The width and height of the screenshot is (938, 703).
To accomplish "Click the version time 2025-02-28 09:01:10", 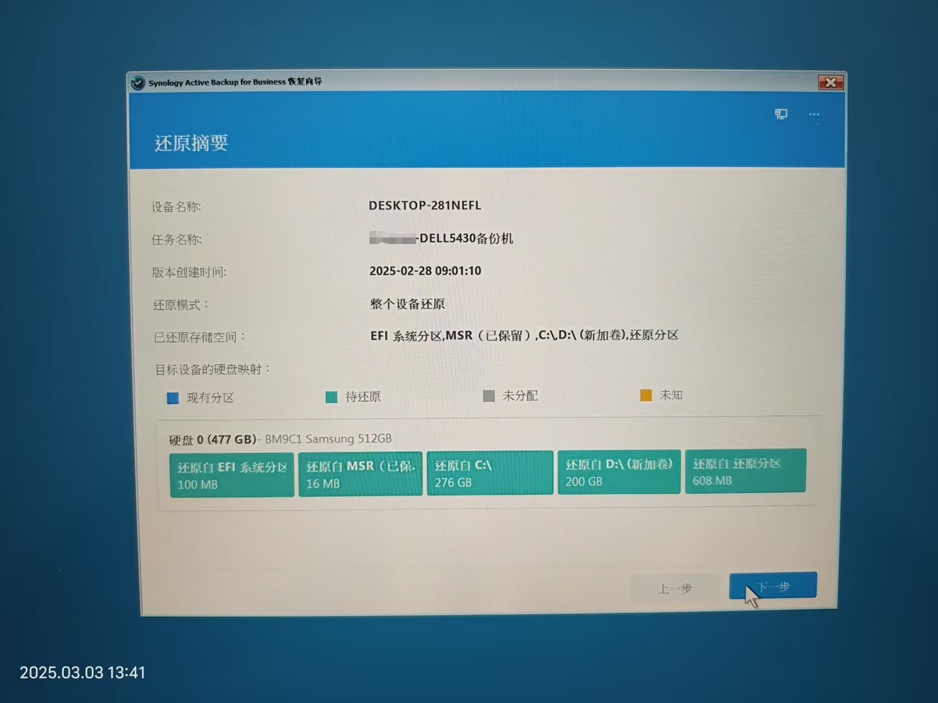I will point(425,271).
